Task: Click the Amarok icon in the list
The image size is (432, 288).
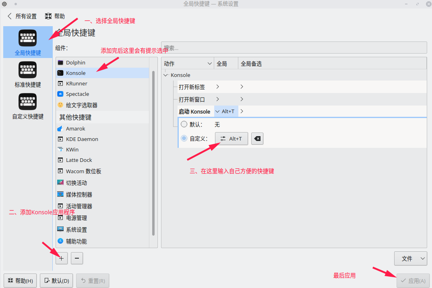Action: point(60,129)
